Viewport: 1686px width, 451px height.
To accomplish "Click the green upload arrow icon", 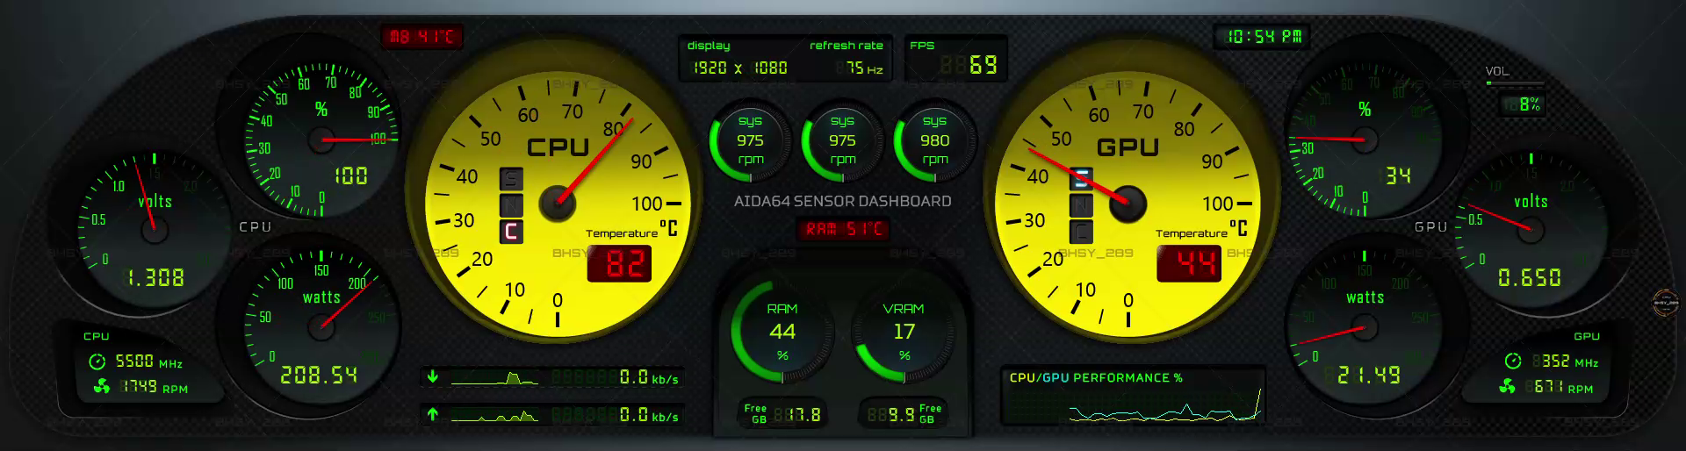I will click(x=432, y=414).
